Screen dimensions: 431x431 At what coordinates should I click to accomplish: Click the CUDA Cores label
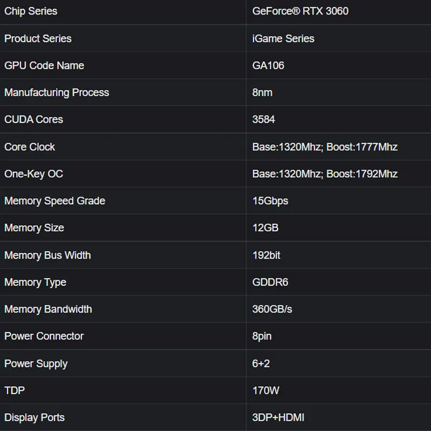33,120
